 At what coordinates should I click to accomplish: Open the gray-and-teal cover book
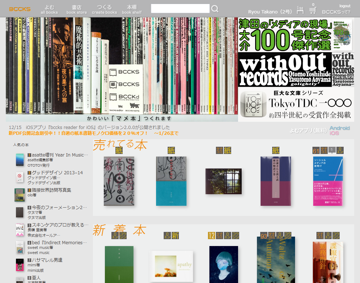[x=171, y=181]
